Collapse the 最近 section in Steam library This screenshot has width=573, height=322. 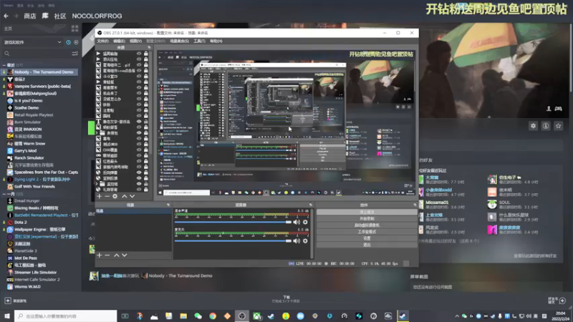tap(4, 65)
